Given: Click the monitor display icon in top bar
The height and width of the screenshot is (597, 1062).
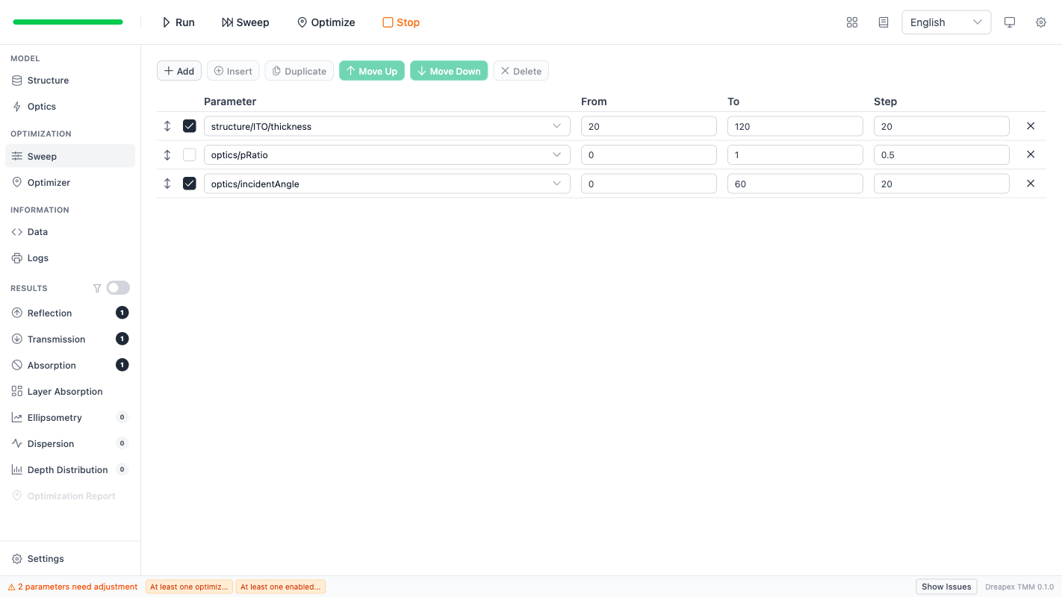Looking at the screenshot, I should pos(1010,22).
